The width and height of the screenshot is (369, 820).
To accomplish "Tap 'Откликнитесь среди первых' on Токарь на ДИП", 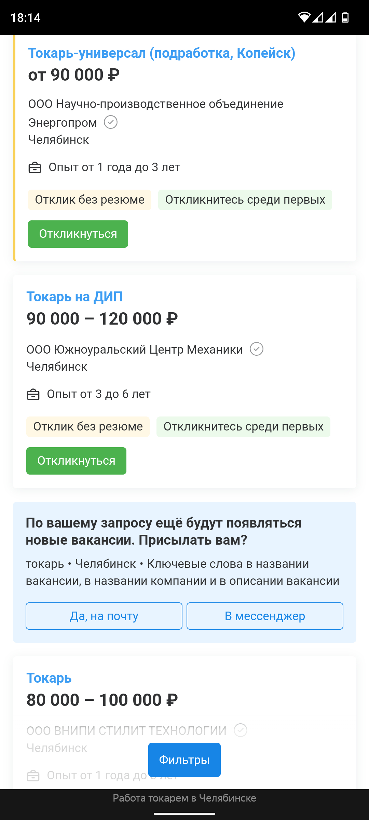I will coord(243,427).
